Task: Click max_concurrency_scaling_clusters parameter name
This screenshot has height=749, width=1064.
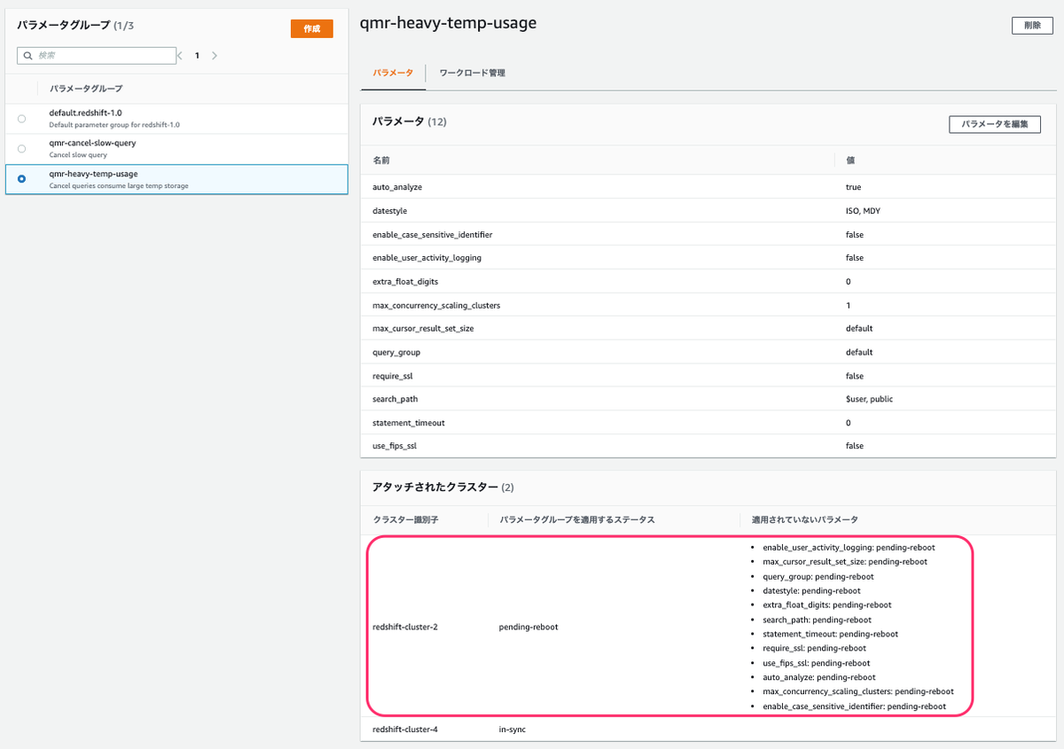Action: (437, 305)
